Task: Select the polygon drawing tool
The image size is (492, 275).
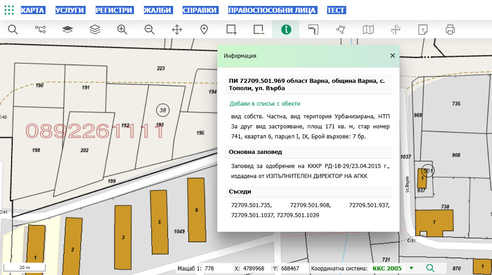Action: pos(341,30)
